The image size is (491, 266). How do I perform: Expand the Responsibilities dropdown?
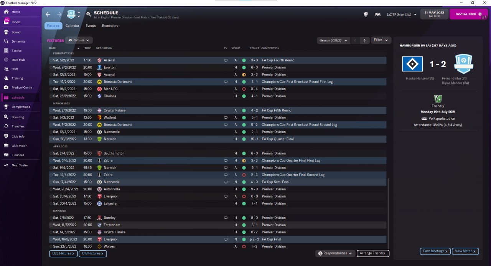coord(335,253)
